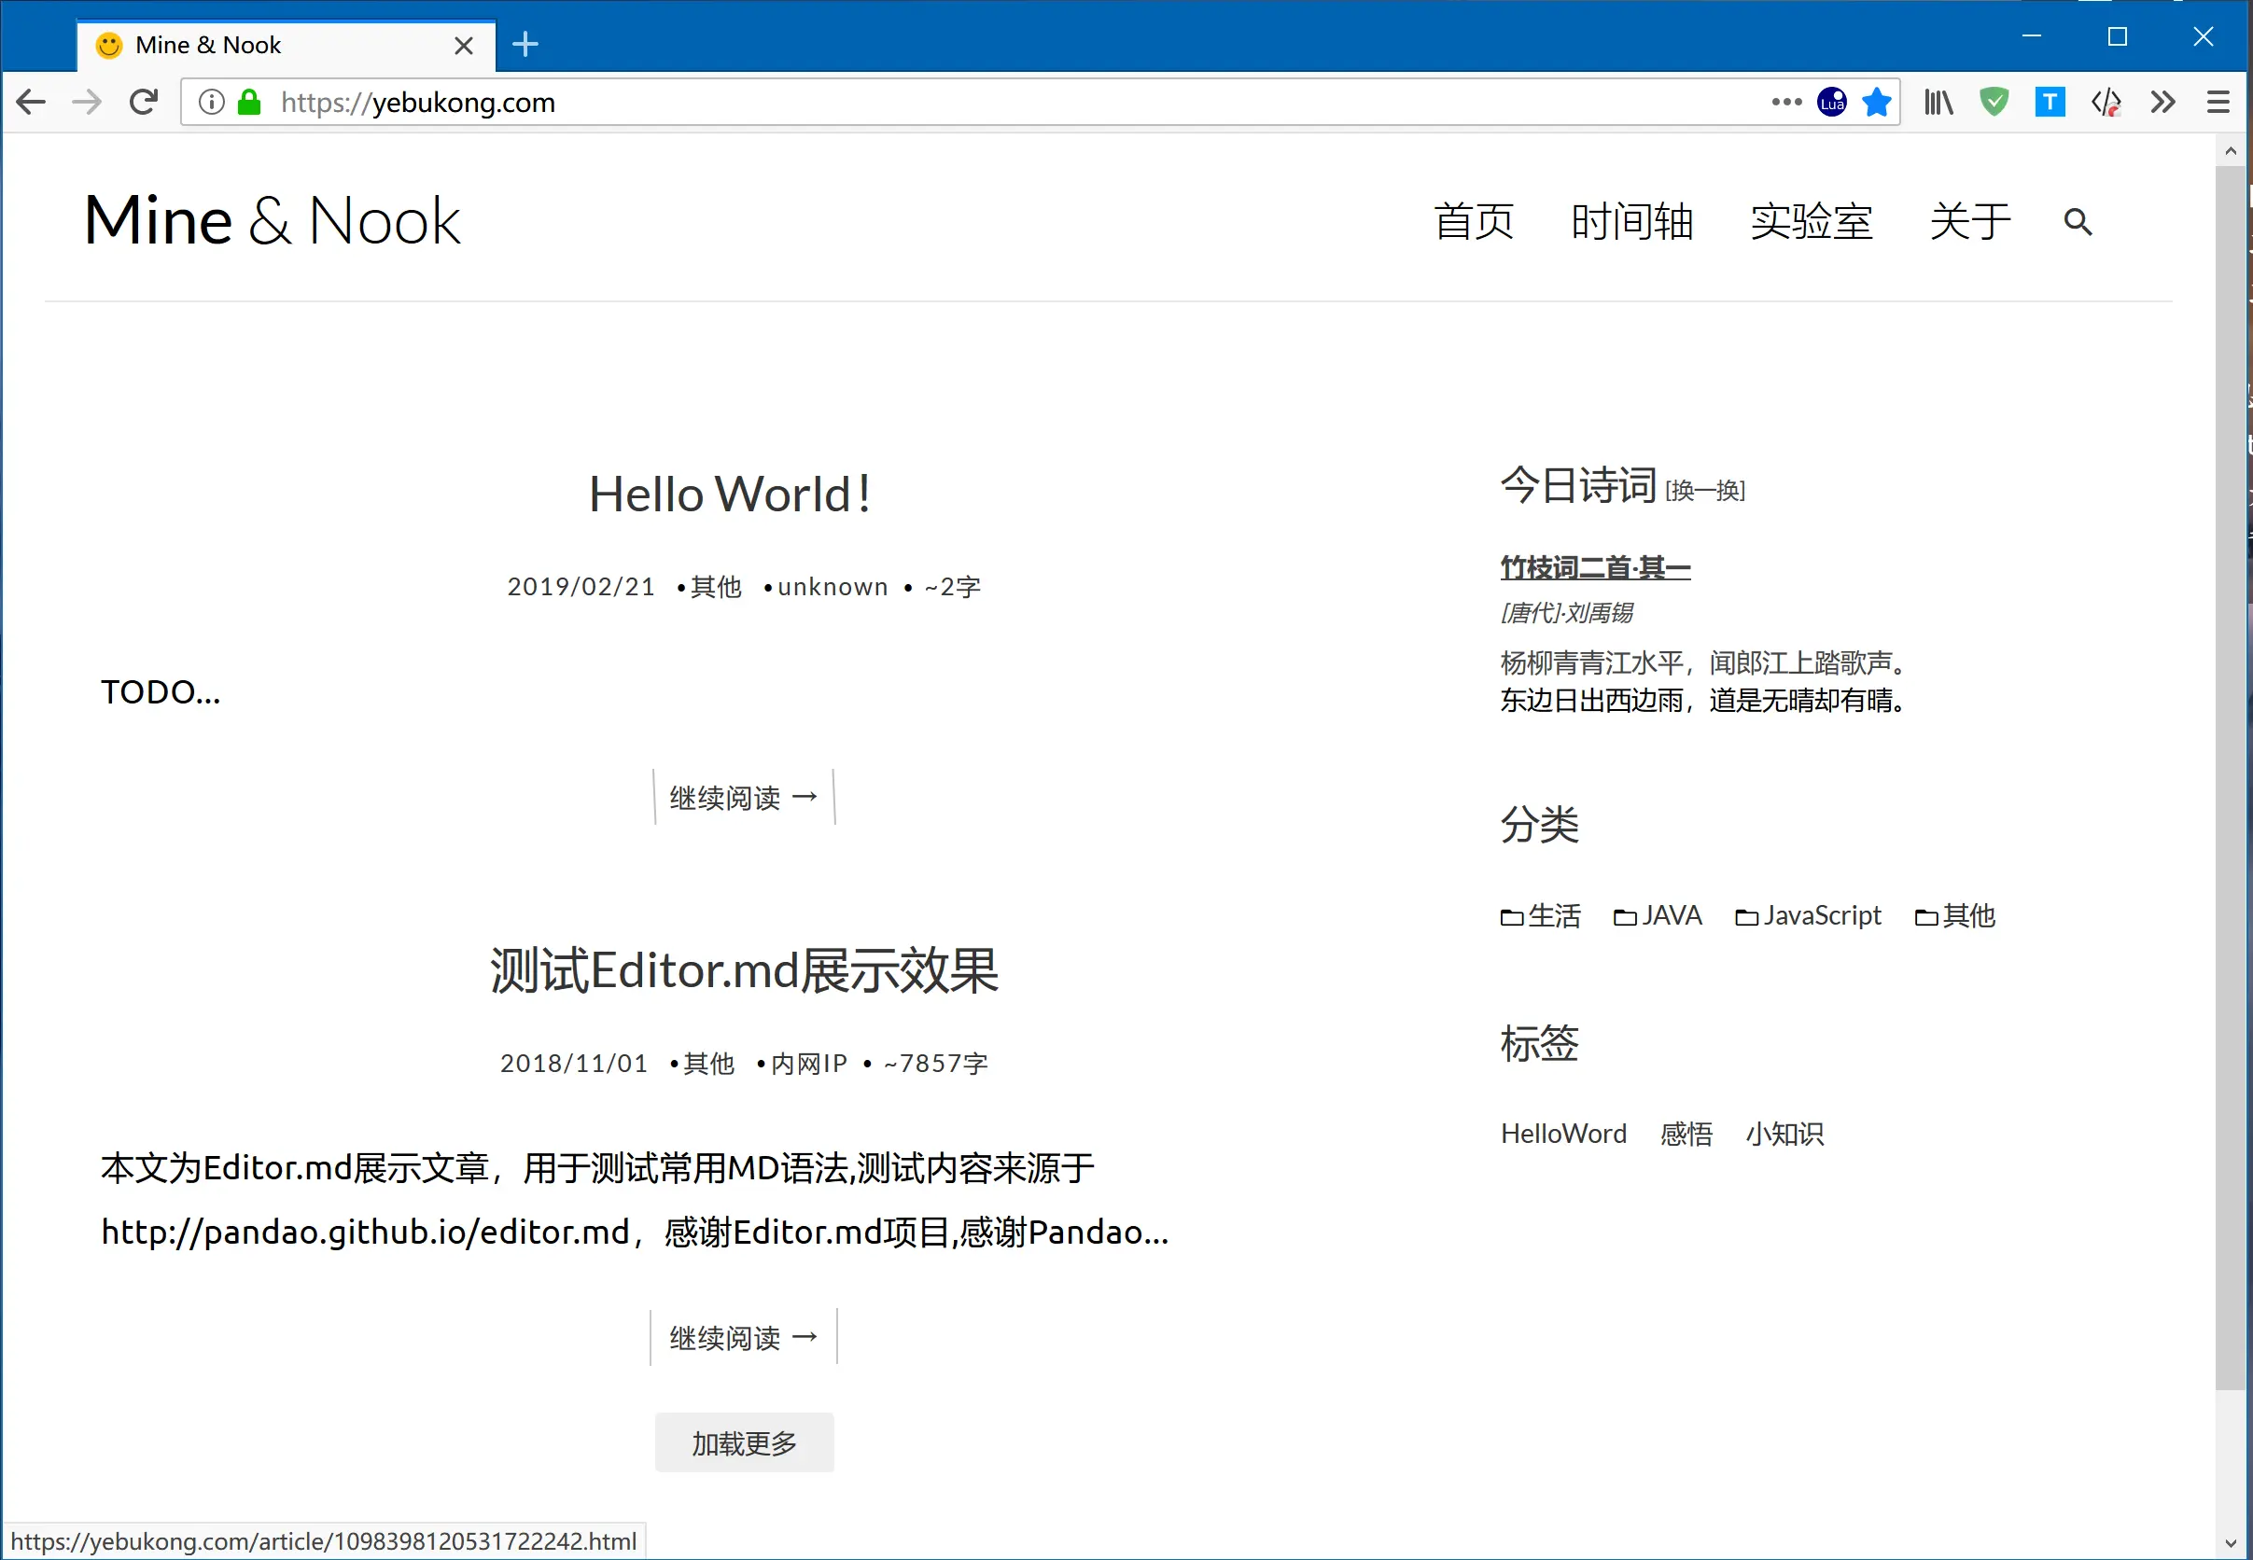Viewport: 2253px width, 1560px height.
Task: Select the Mine & Nook browser tab
Action: [x=286, y=45]
